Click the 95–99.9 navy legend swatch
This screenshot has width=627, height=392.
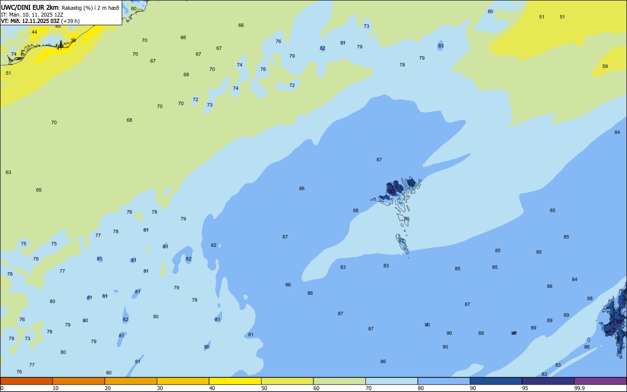[x=548, y=381]
